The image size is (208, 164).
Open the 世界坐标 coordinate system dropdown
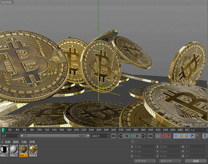(x=145, y=161)
